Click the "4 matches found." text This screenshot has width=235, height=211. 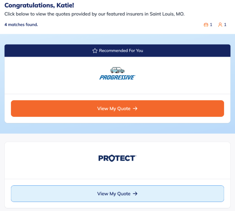21,25
